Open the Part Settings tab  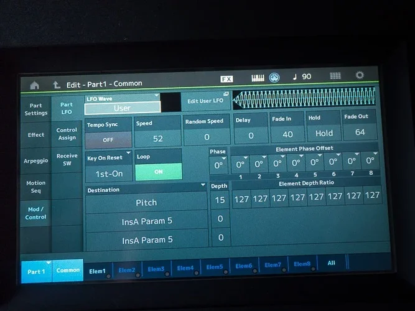pos(35,109)
